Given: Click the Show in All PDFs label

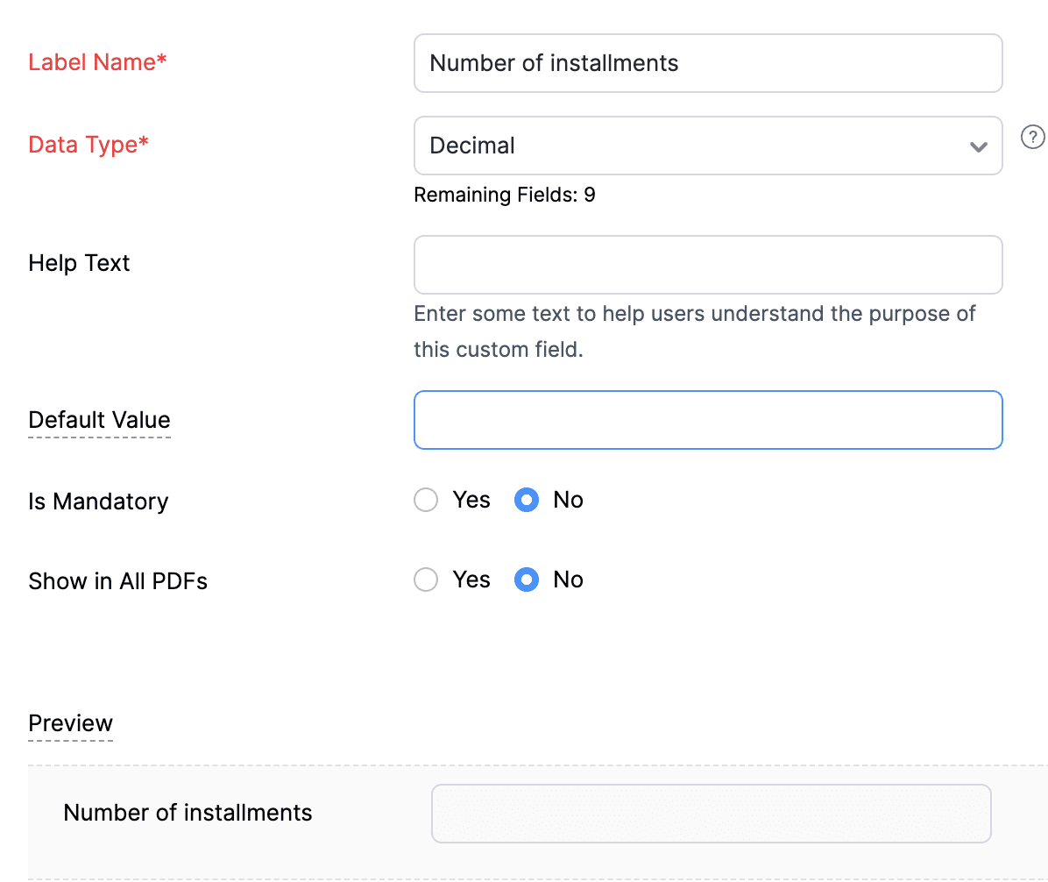Looking at the screenshot, I should [x=117, y=581].
